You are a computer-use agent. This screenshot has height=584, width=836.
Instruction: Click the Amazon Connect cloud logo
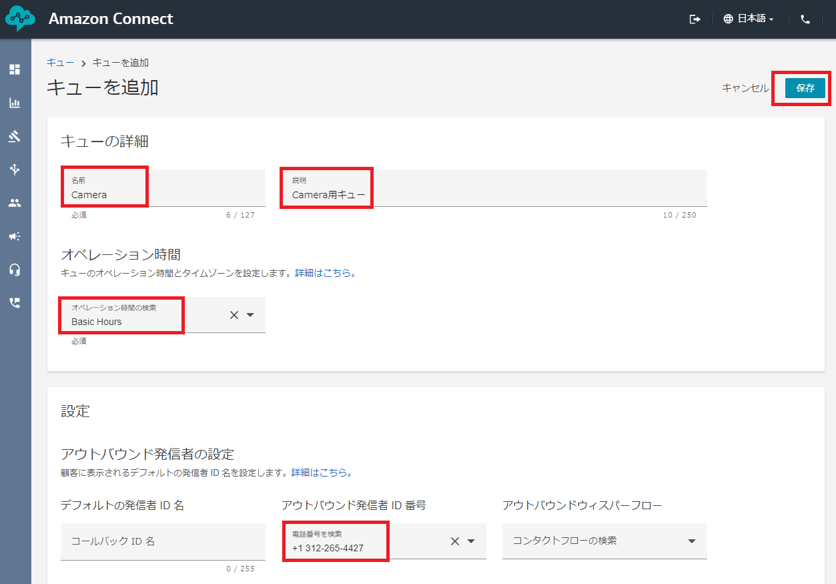[x=21, y=19]
